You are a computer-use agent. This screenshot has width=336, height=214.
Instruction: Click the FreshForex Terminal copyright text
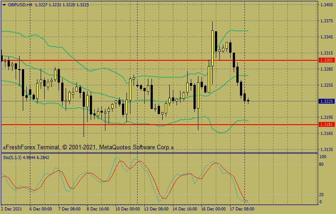[x=88, y=147]
